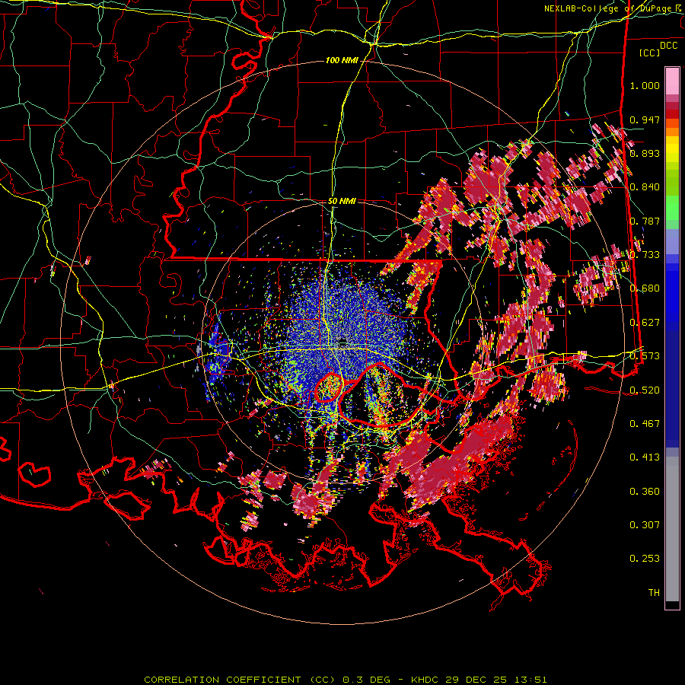Select the 0.733 scale value
Image resolution: width=685 pixels, height=685 pixels.
pyautogui.click(x=645, y=255)
